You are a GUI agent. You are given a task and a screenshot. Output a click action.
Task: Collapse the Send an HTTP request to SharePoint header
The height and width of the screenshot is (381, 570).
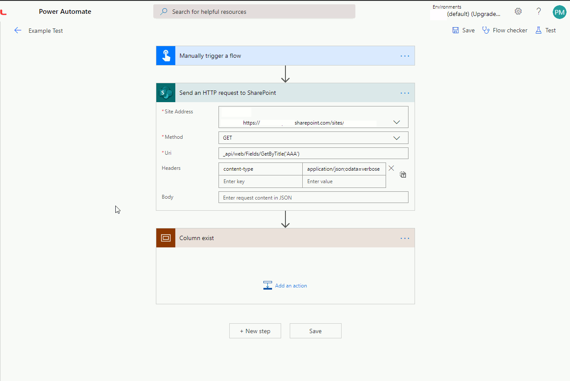point(285,93)
